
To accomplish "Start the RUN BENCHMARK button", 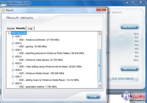I will coord(123,79).
